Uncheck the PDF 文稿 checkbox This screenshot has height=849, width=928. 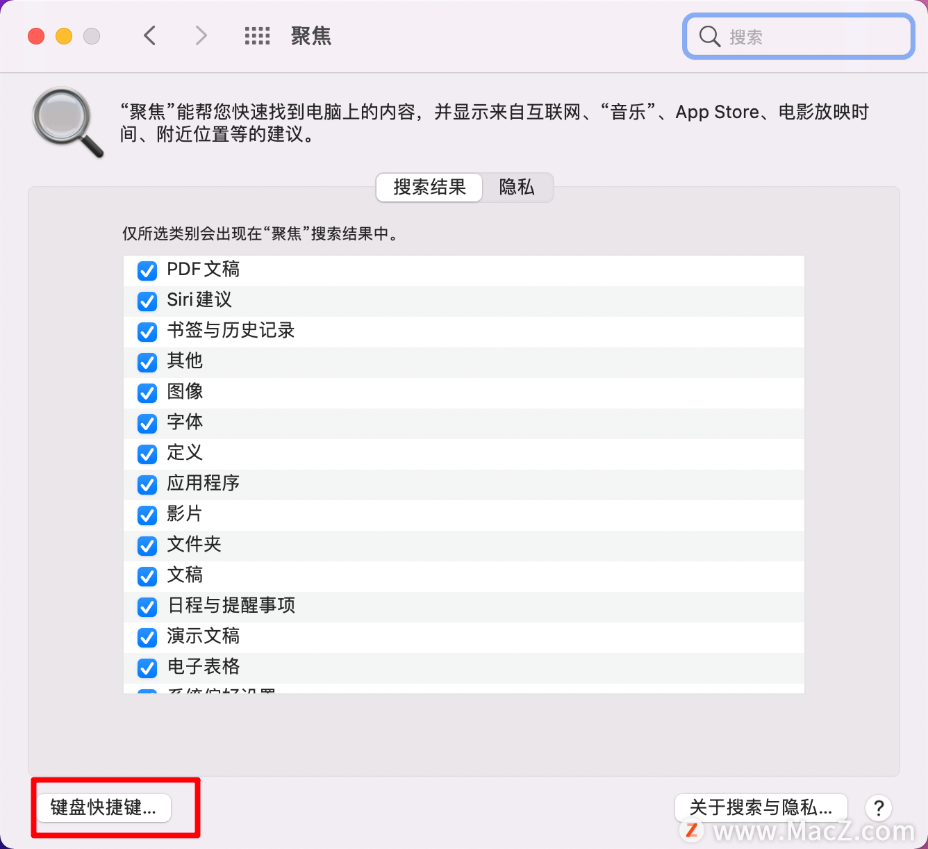pyautogui.click(x=147, y=270)
